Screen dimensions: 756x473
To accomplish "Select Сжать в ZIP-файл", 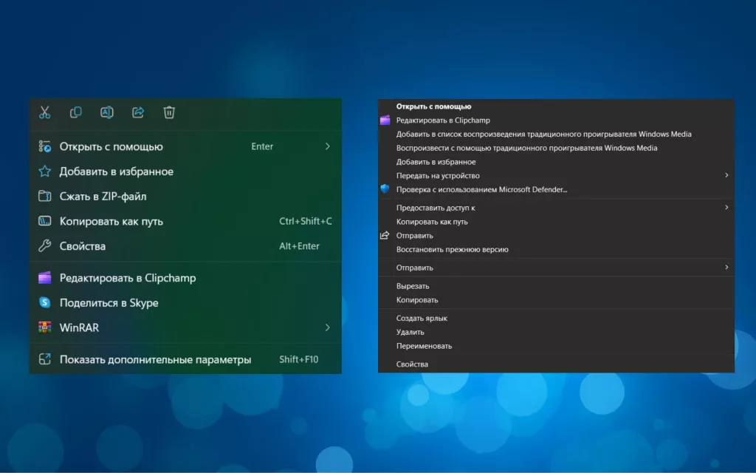I will click(x=103, y=197).
